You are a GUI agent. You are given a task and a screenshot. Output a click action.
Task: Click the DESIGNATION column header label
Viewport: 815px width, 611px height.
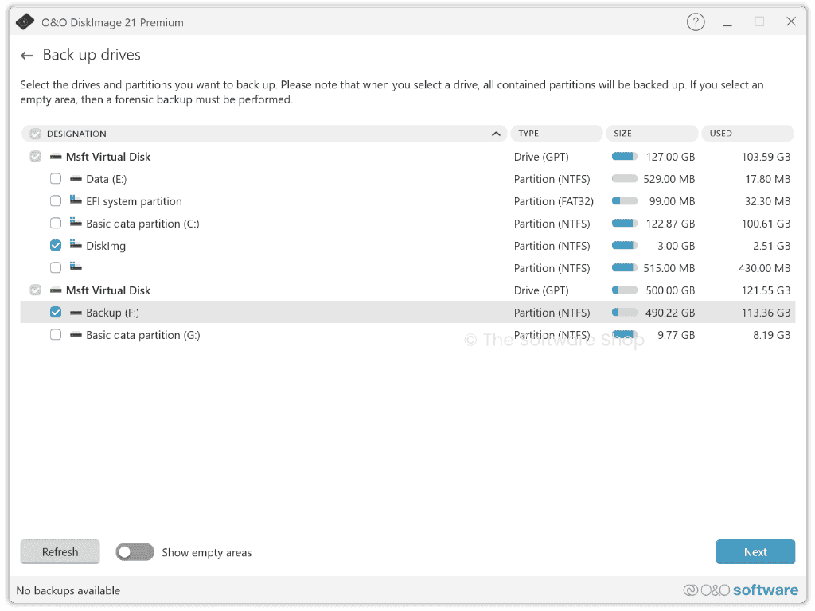pos(76,134)
